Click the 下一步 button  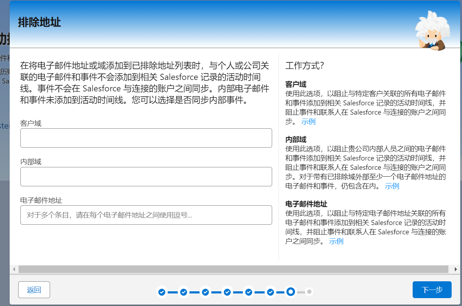[x=432, y=290]
